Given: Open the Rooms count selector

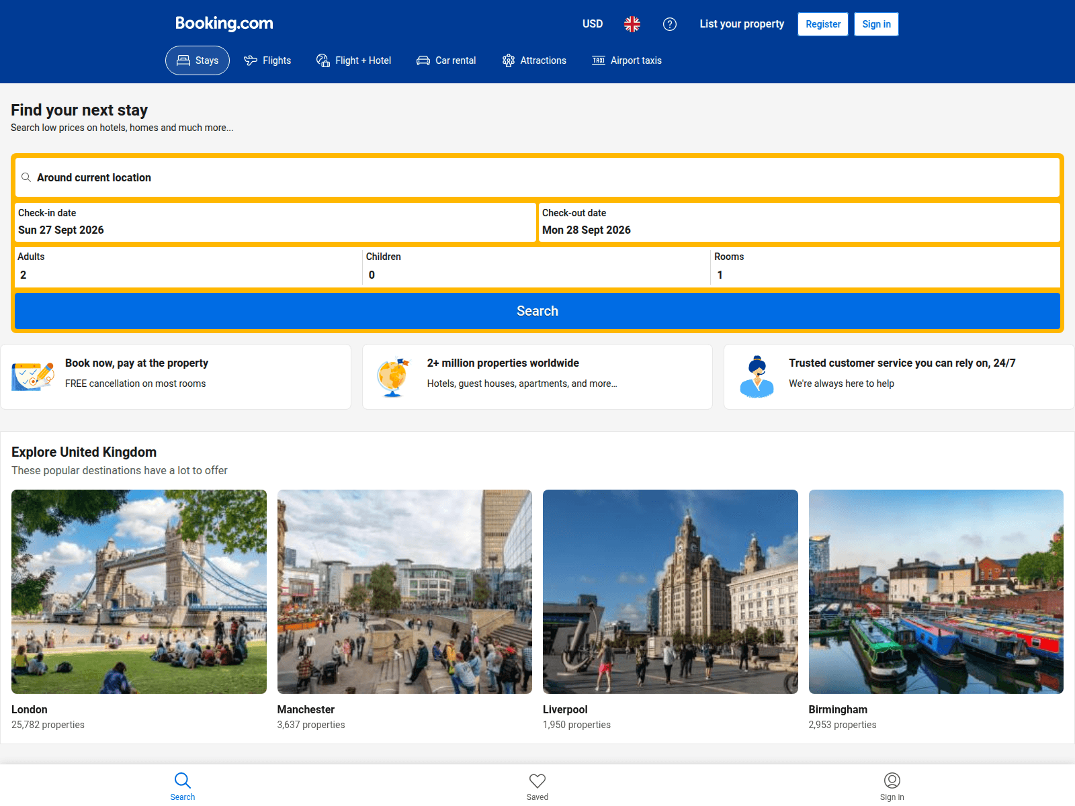Looking at the screenshot, I should (x=886, y=267).
